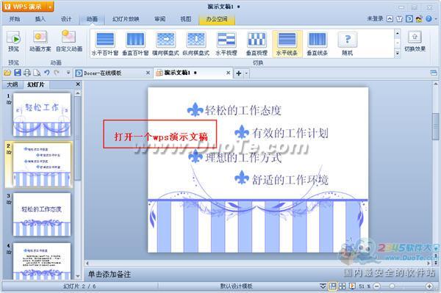Start slideshow from status bar icon
The height and width of the screenshot is (293, 441).
(352, 286)
